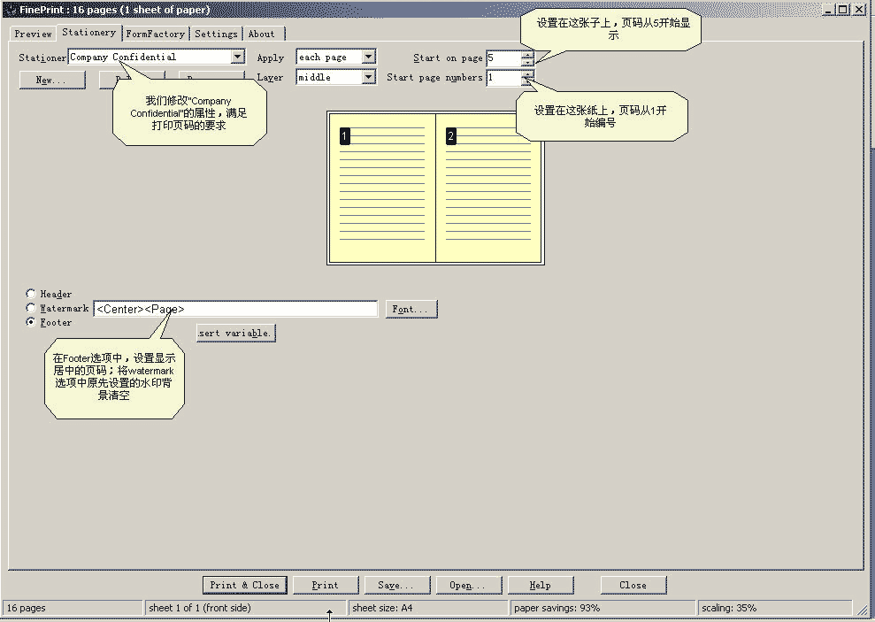Click the Font... button
Viewport: 875px width, 622px height.
pyautogui.click(x=411, y=309)
